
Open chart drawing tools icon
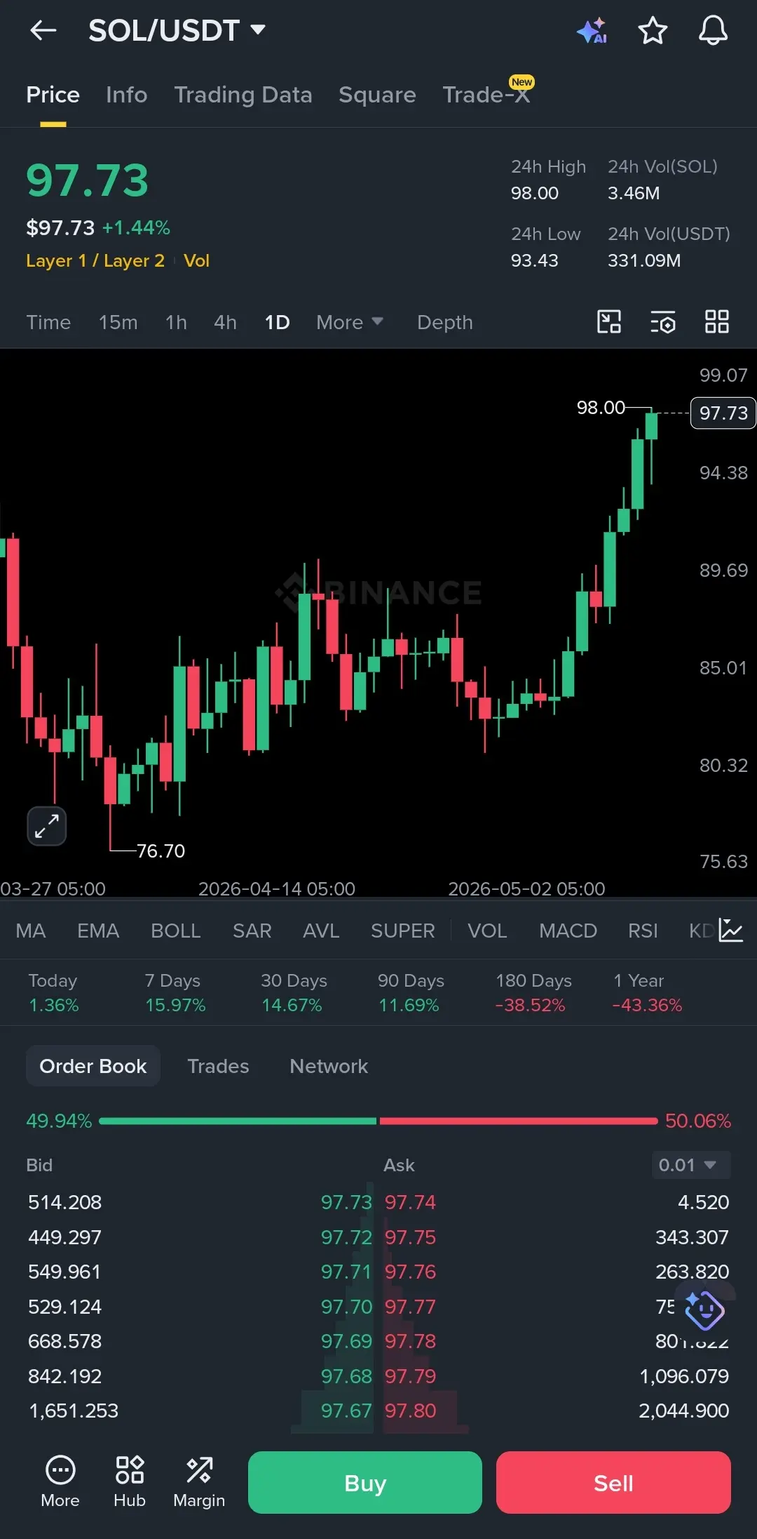point(609,322)
